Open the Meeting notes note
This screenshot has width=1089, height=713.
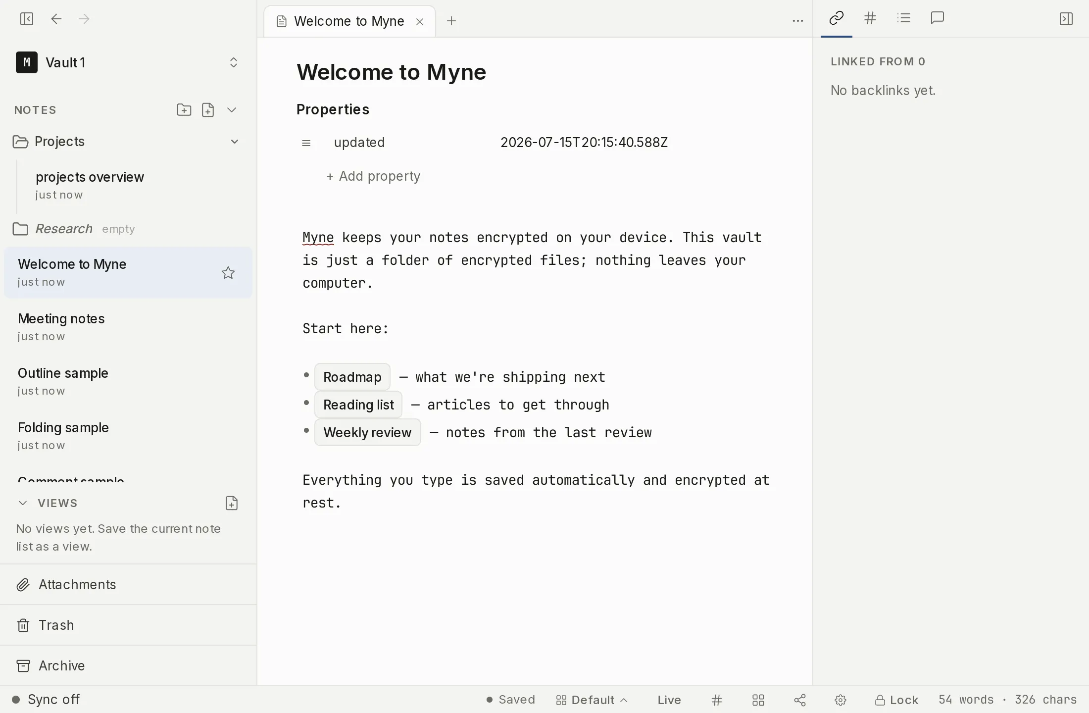(x=128, y=327)
